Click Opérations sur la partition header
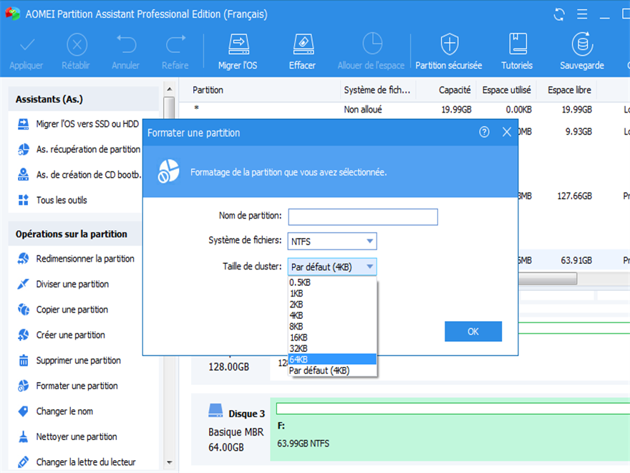The height and width of the screenshot is (473, 630). (74, 234)
